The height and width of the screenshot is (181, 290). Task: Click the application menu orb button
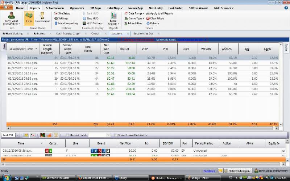point(6,7)
